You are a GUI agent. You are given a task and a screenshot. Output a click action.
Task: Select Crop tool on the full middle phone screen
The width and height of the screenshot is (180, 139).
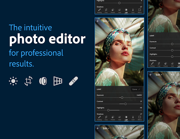click(x=106, y=118)
